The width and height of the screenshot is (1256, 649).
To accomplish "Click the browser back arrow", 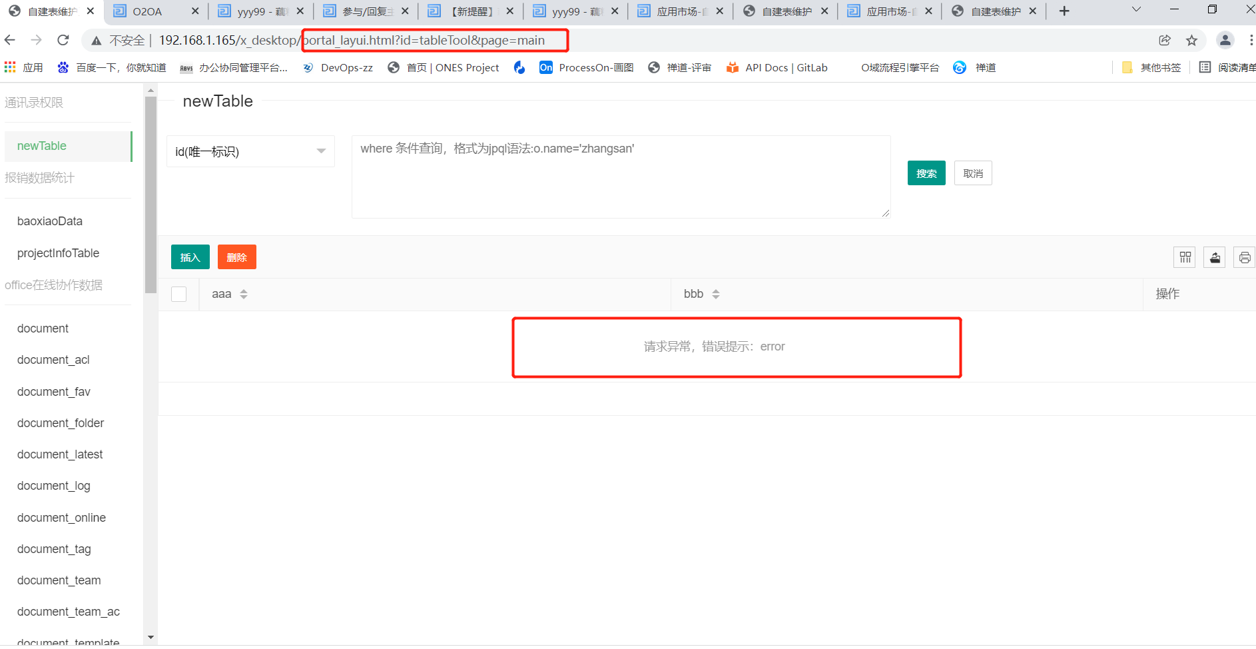I will click(x=10, y=41).
